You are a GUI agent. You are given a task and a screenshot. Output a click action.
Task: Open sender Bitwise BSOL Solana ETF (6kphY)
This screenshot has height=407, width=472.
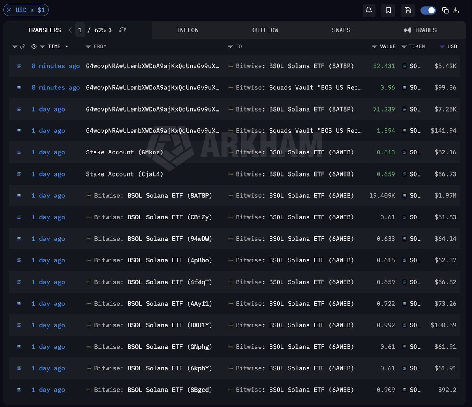tap(153, 368)
